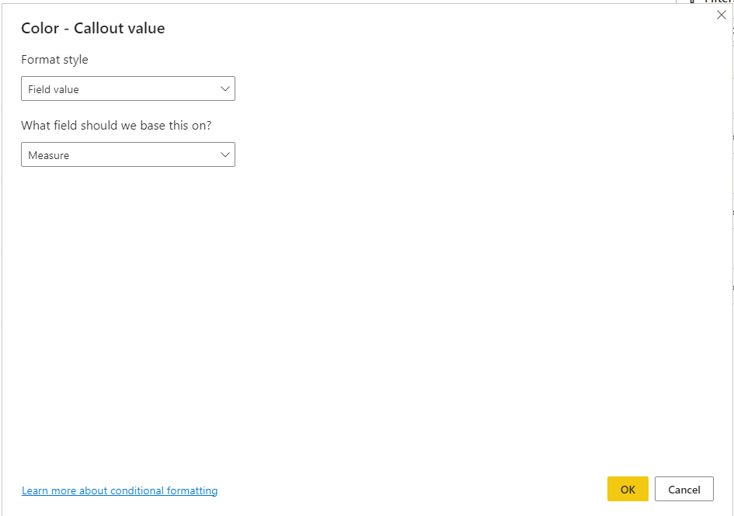Click the Filters pane header behind the dialog

click(718, 4)
